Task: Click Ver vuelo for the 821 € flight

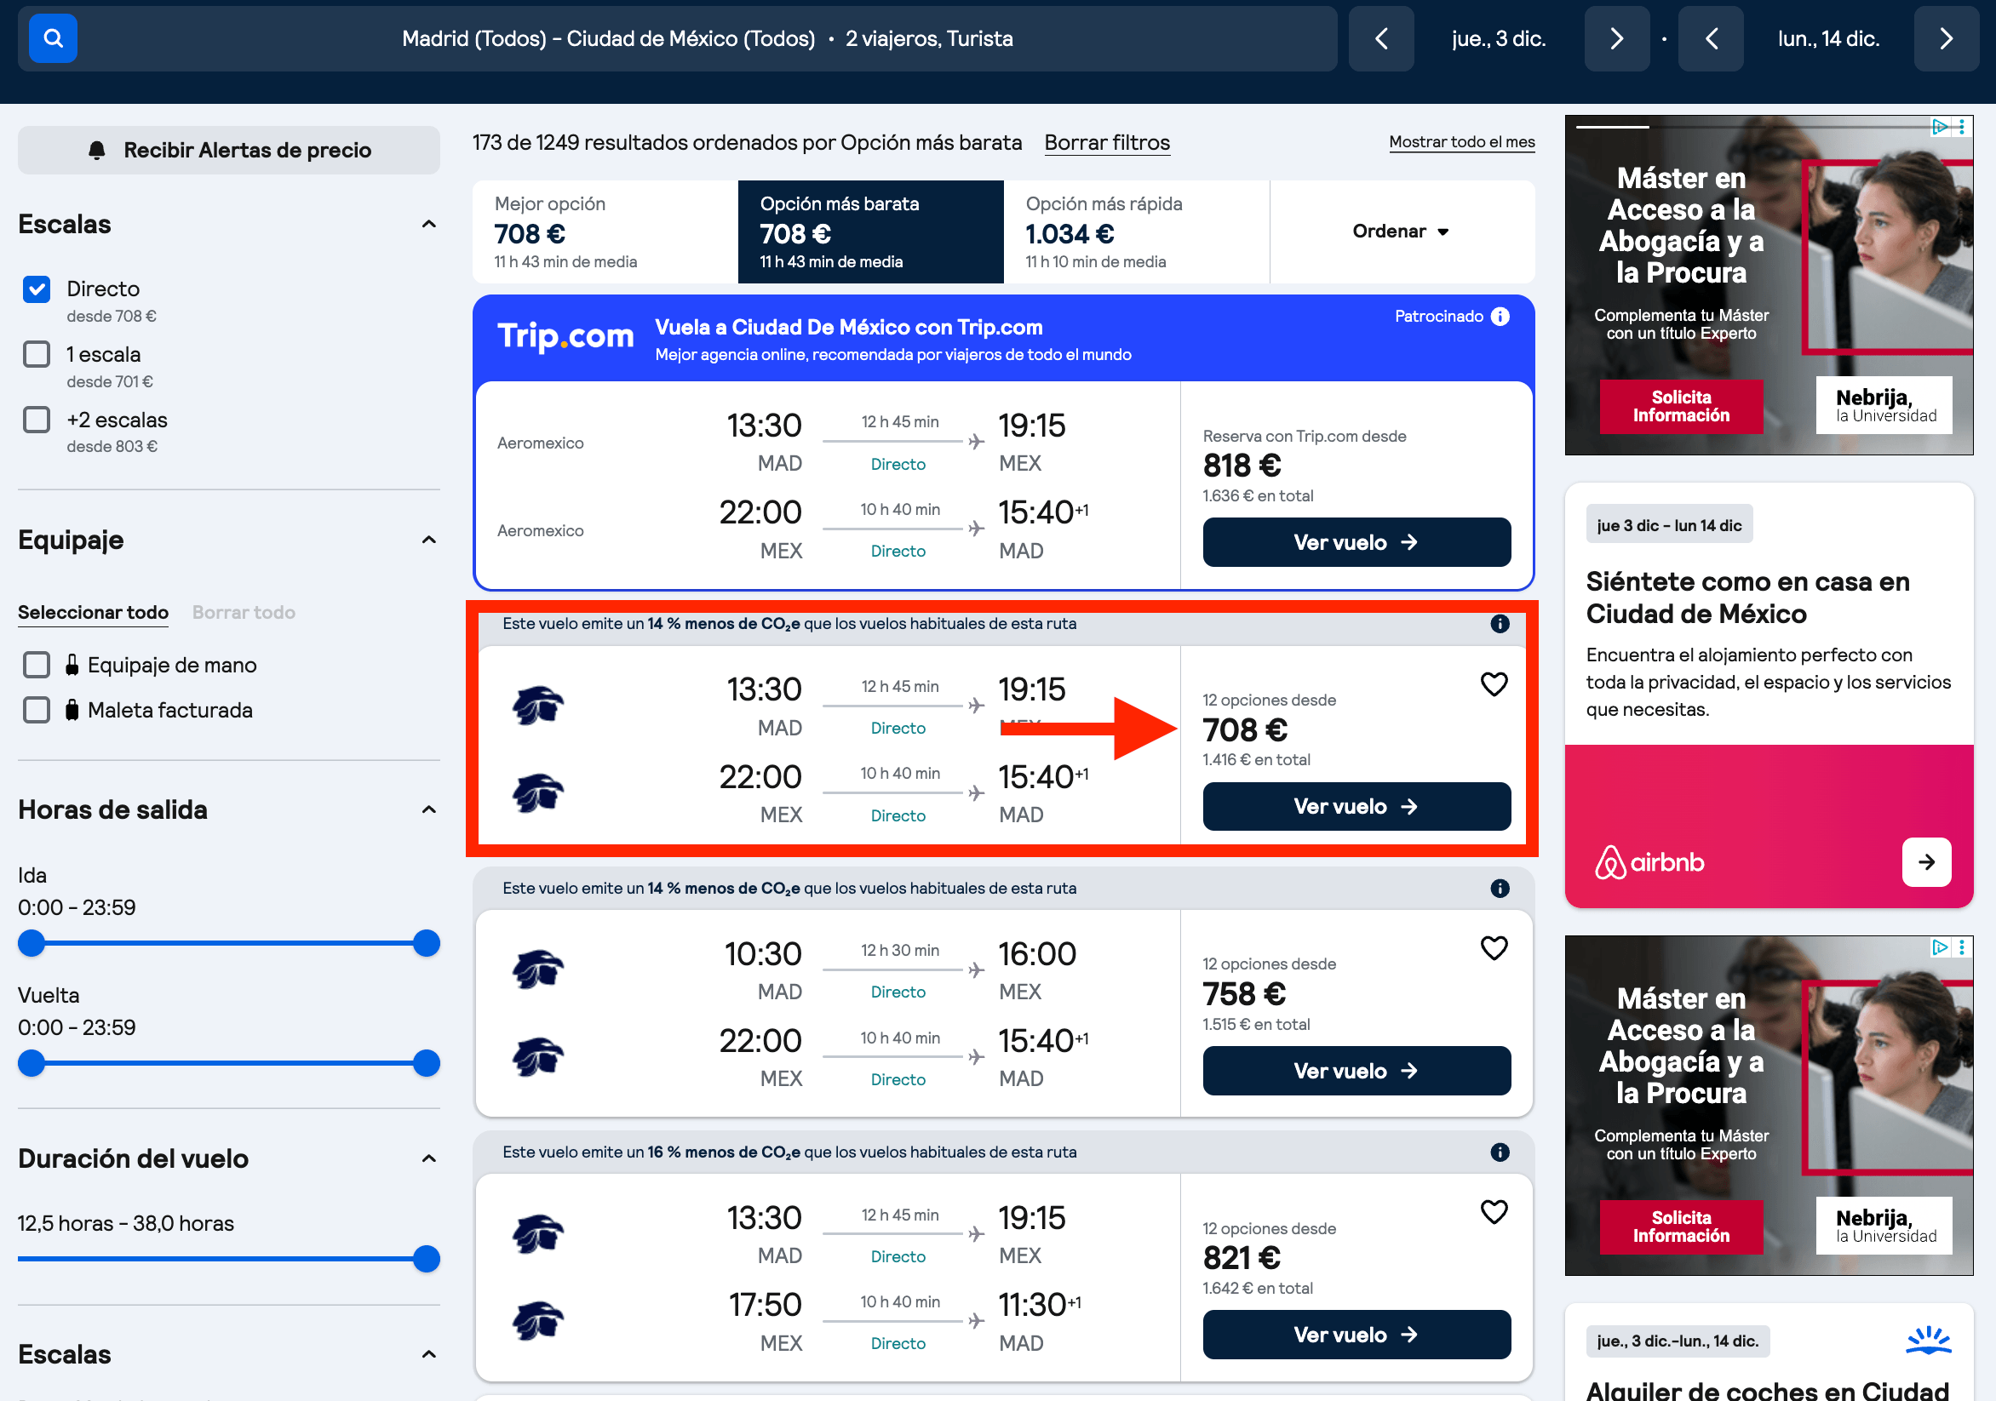Action: point(1356,1335)
